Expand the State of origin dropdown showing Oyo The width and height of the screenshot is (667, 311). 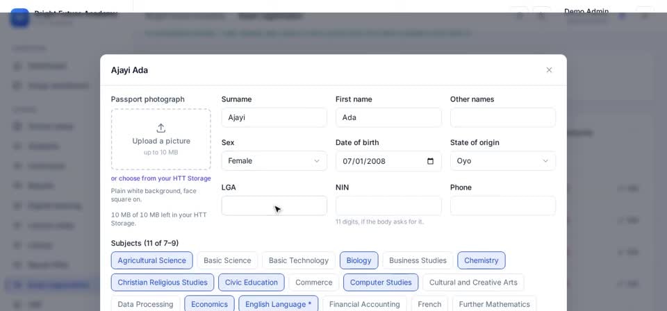click(x=503, y=161)
